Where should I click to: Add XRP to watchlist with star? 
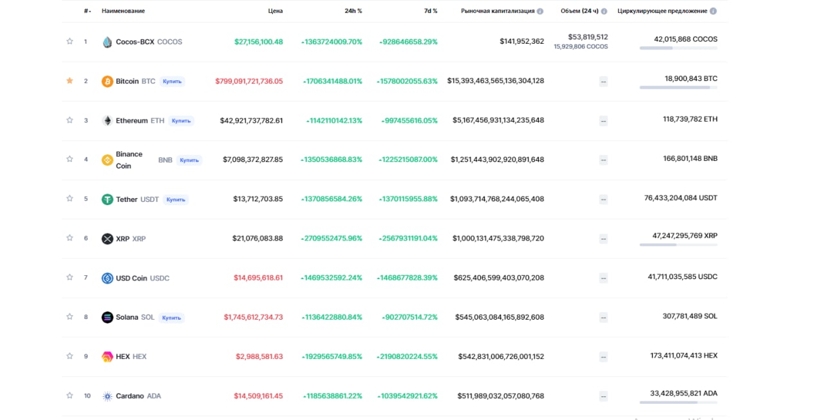pyautogui.click(x=70, y=238)
